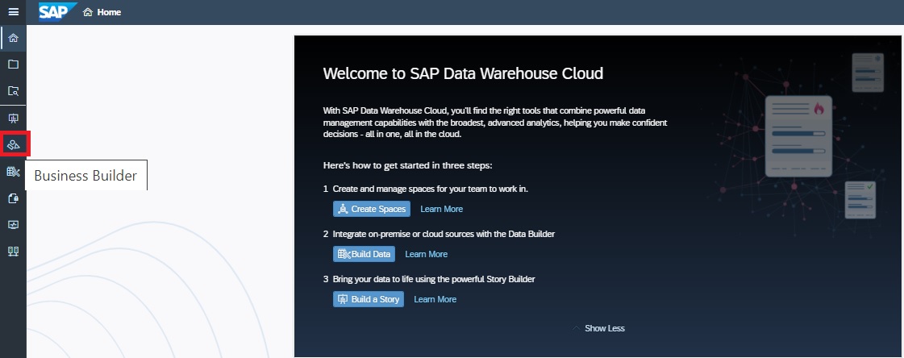Open the Business Builder from the sidebar
904x358 pixels.
click(14, 144)
